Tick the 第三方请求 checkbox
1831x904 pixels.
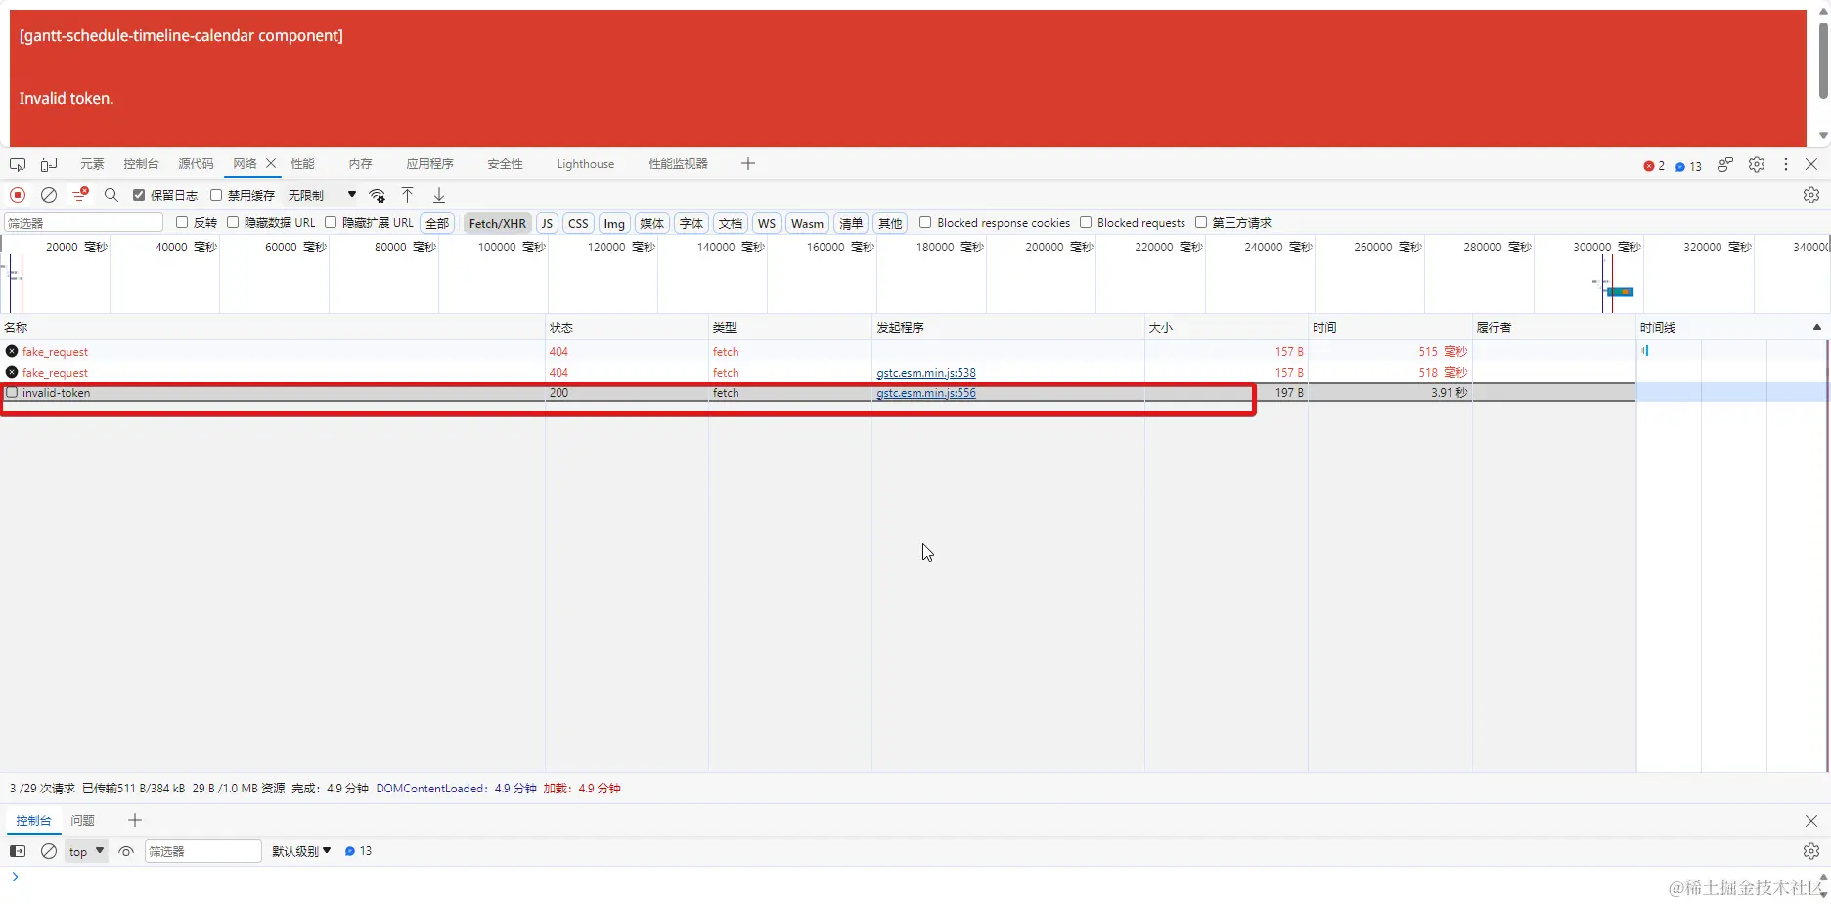pos(1201,222)
